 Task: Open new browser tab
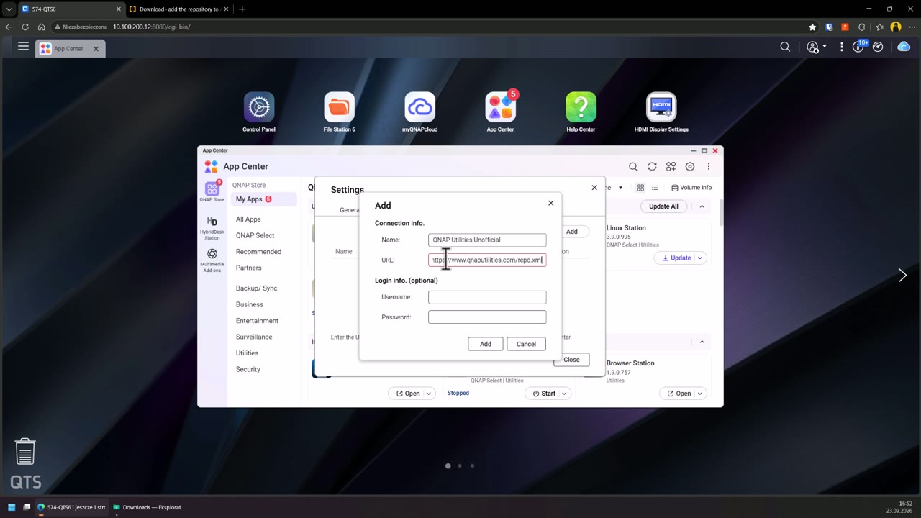(242, 9)
